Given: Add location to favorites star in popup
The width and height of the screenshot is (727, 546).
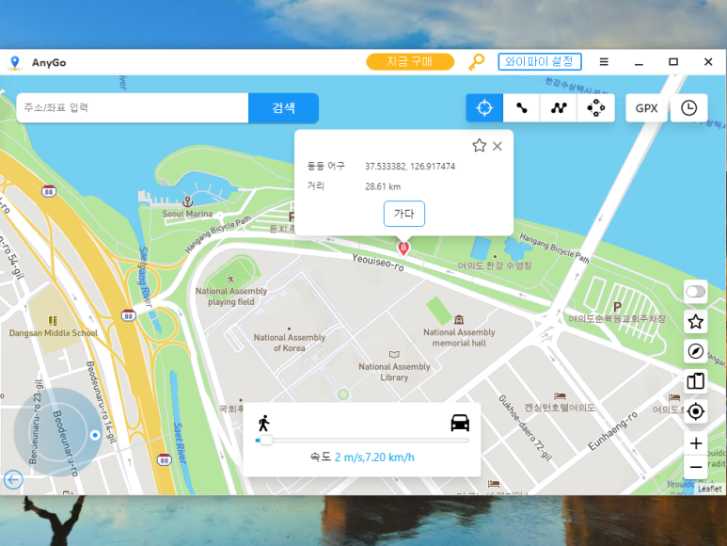Looking at the screenshot, I should click(x=479, y=146).
